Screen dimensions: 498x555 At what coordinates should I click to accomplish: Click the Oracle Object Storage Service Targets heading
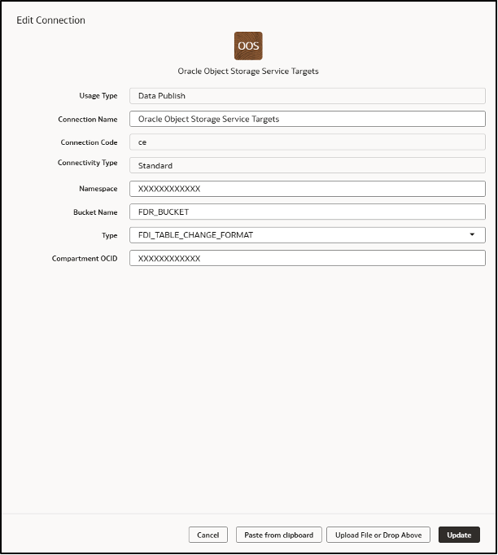point(248,71)
